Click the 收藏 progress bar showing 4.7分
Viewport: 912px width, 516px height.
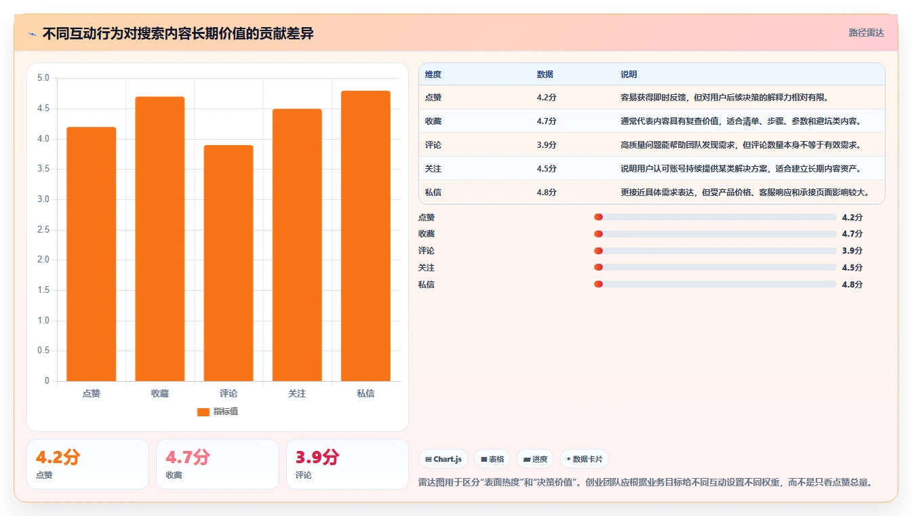pos(715,234)
